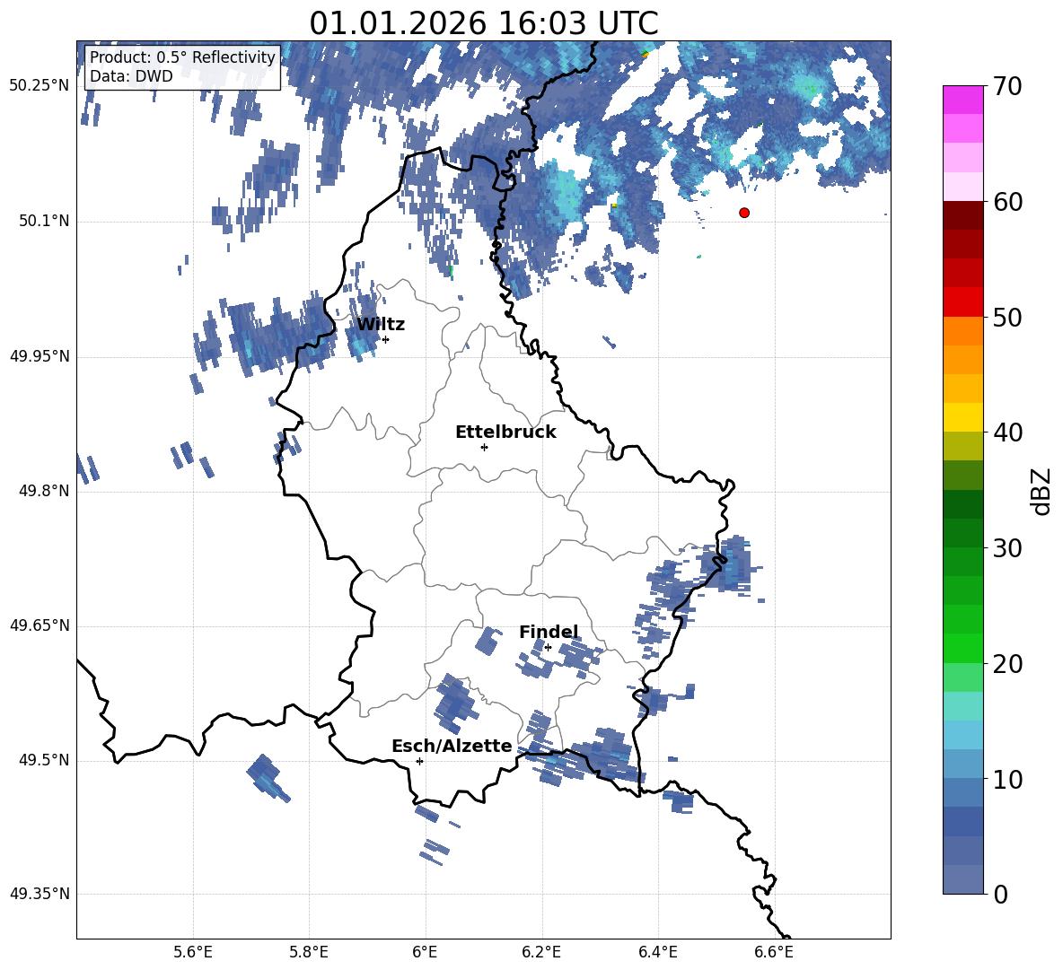
Task: Click the Findel city label
Action: (x=549, y=632)
